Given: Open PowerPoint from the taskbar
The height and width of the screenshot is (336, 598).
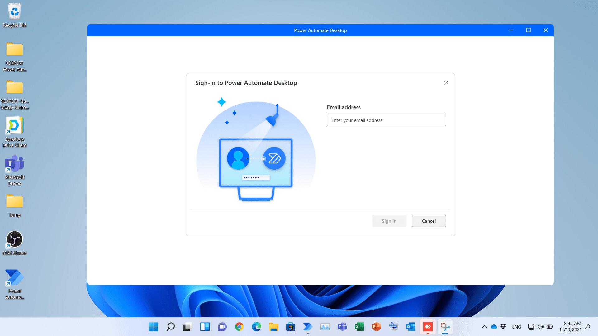Looking at the screenshot, I should (376, 327).
